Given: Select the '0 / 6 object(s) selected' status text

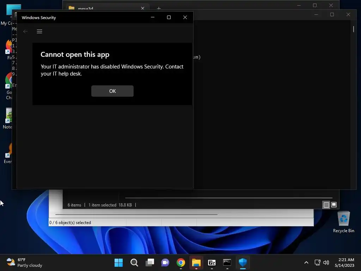Looking at the screenshot, I should (70, 223).
